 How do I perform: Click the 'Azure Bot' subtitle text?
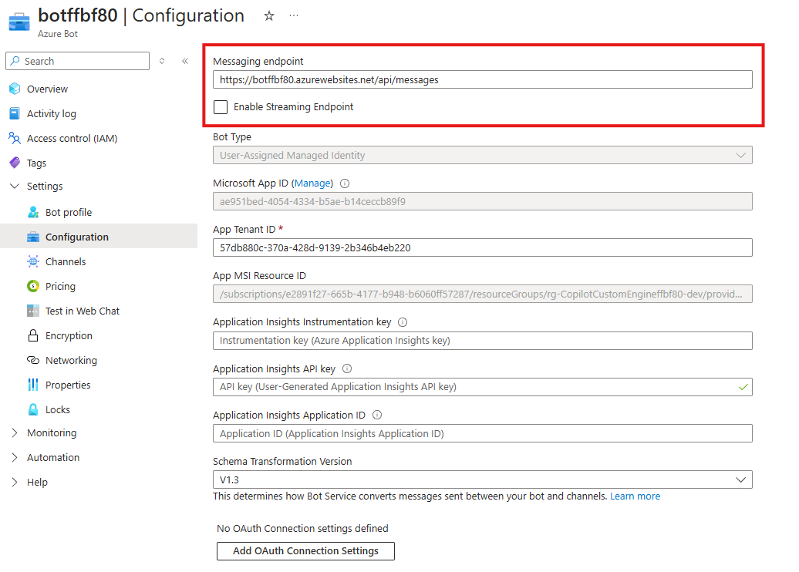(x=58, y=34)
